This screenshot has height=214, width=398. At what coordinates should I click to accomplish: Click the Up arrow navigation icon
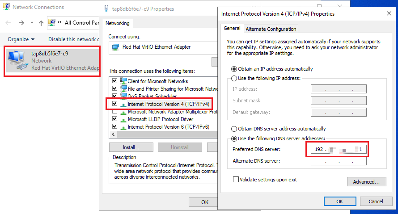coord(41,23)
